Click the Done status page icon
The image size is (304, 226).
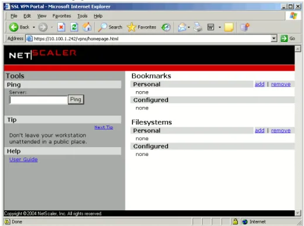point(7,221)
